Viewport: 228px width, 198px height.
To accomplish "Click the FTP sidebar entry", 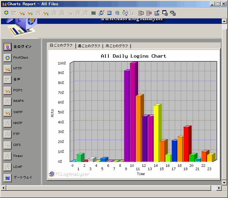I will 8,134.
